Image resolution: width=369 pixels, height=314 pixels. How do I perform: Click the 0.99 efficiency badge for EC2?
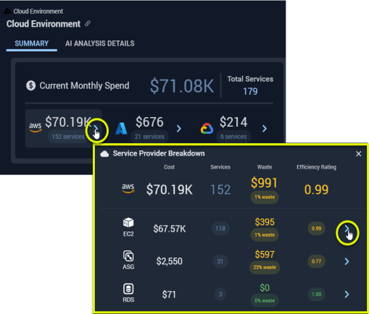click(316, 229)
